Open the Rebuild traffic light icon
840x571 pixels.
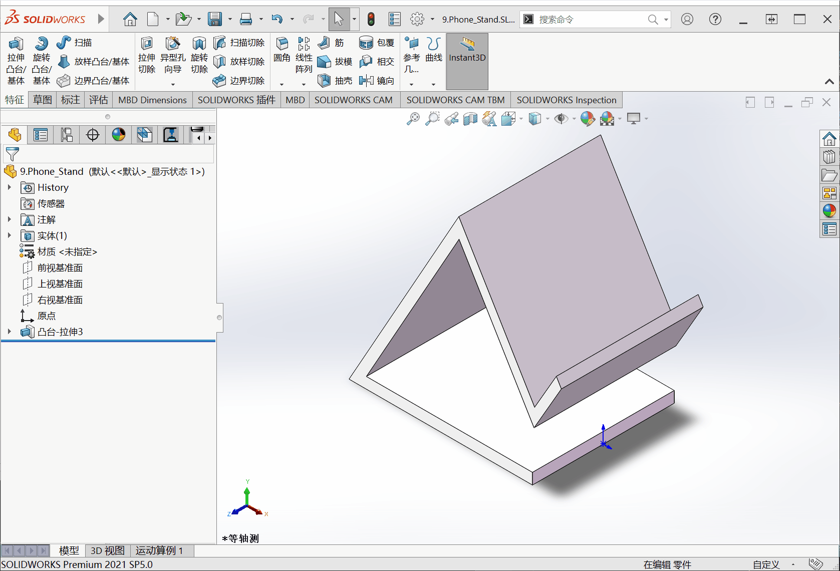click(371, 20)
